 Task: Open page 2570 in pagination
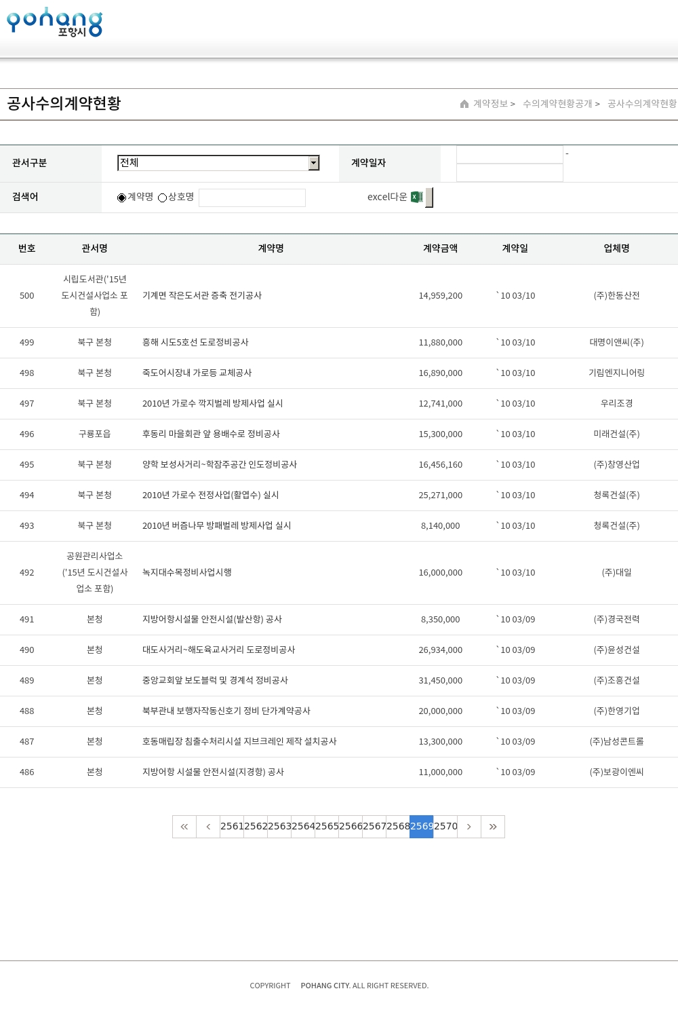(x=445, y=827)
